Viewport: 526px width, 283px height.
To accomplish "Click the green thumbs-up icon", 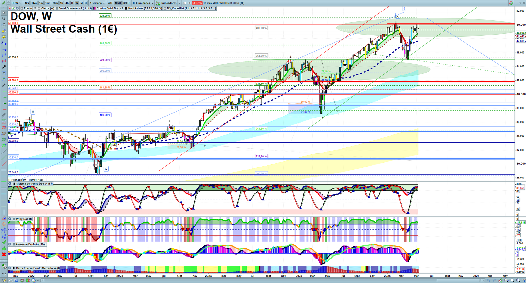I will (4, 249).
